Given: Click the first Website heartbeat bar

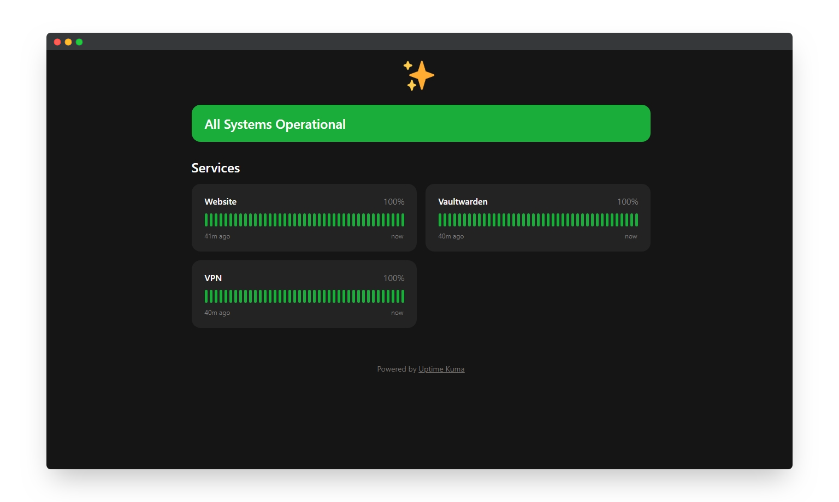Looking at the screenshot, I should click(x=206, y=220).
